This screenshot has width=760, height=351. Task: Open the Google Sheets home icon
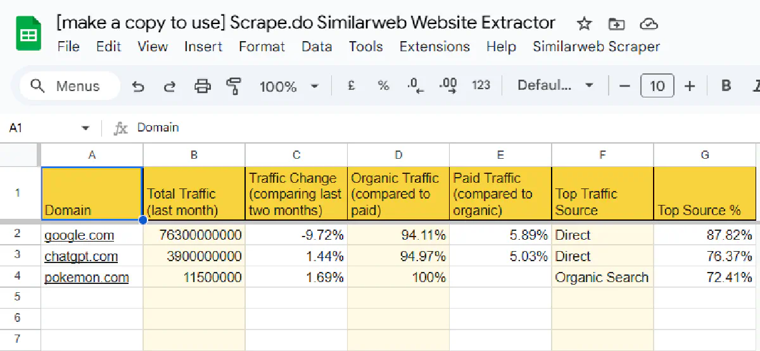28,35
